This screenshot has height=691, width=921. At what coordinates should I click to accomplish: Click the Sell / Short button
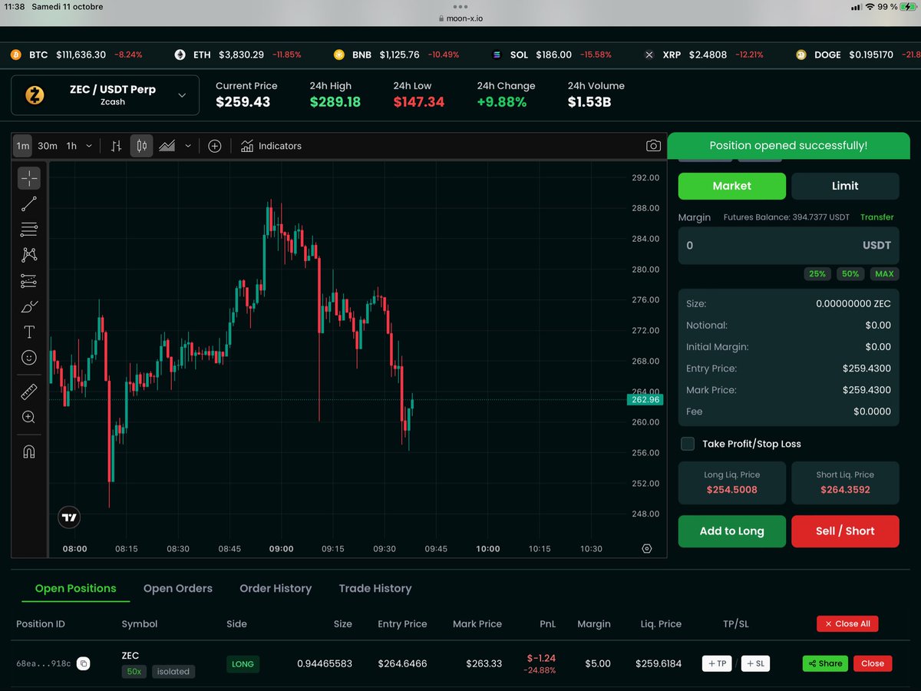(845, 531)
